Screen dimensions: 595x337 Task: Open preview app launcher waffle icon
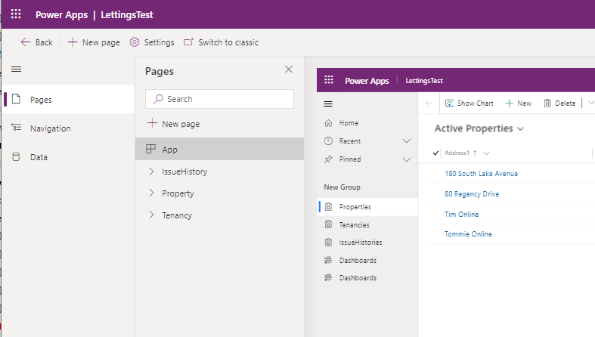coord(329,80)
